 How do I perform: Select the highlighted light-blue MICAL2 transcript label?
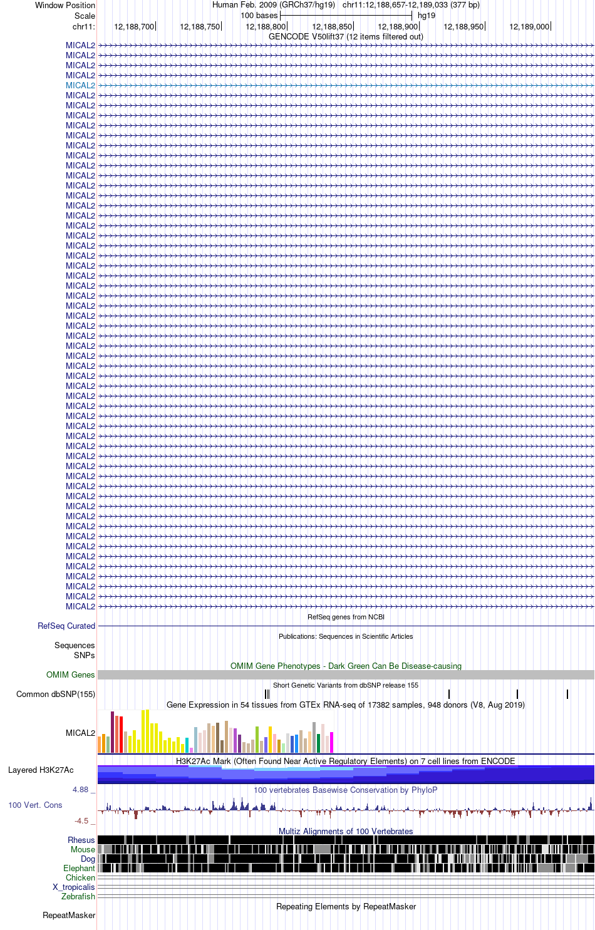pyautogui.click(x=80, y=85)
